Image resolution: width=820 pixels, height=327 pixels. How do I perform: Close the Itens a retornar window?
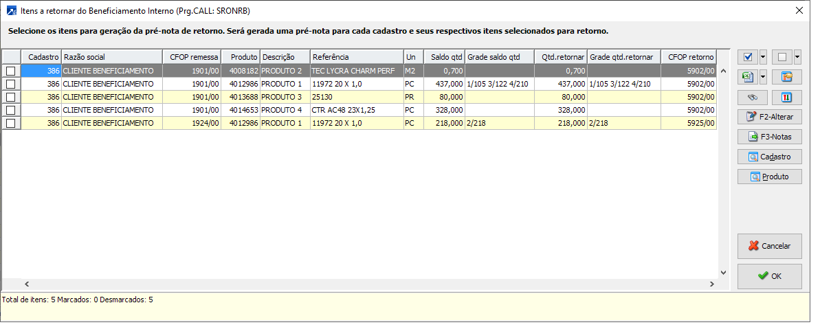point(799,10)
